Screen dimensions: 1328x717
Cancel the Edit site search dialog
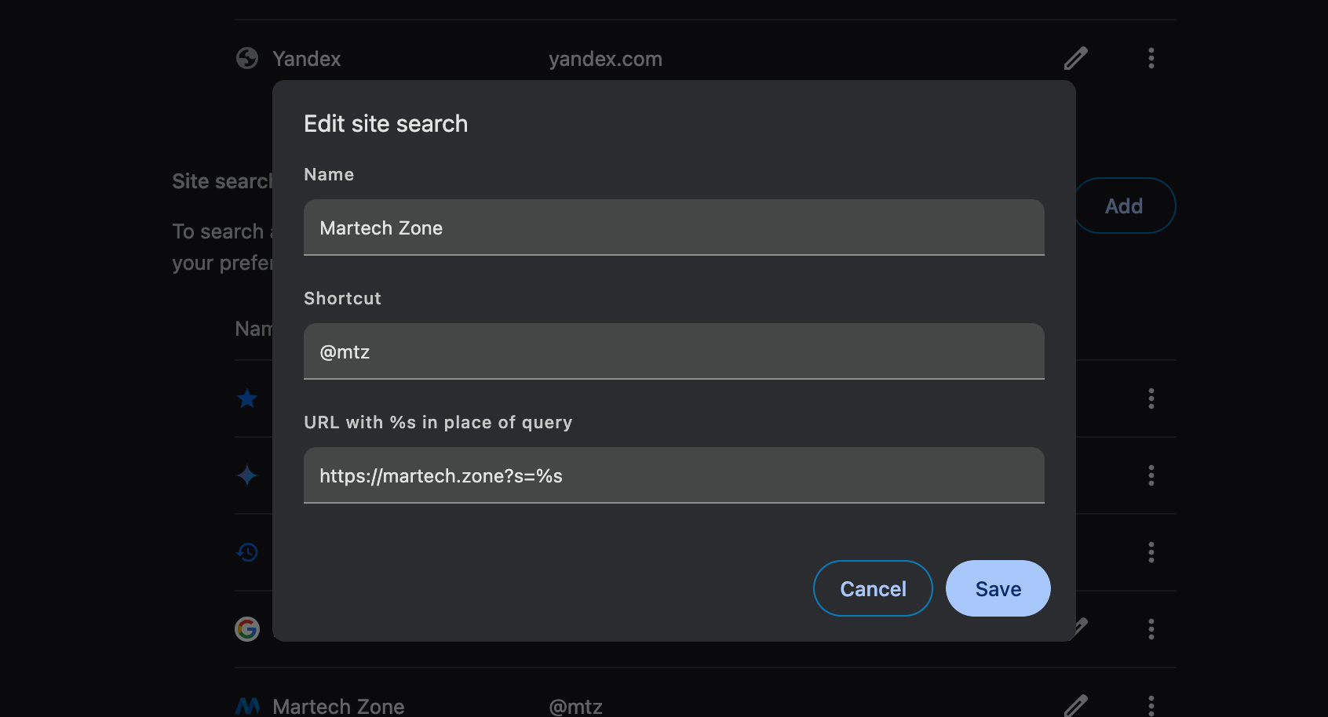pyautogui.click(x=873, y=589)
